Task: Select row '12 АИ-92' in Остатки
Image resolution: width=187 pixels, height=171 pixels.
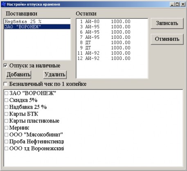Action: coord(112,58)
